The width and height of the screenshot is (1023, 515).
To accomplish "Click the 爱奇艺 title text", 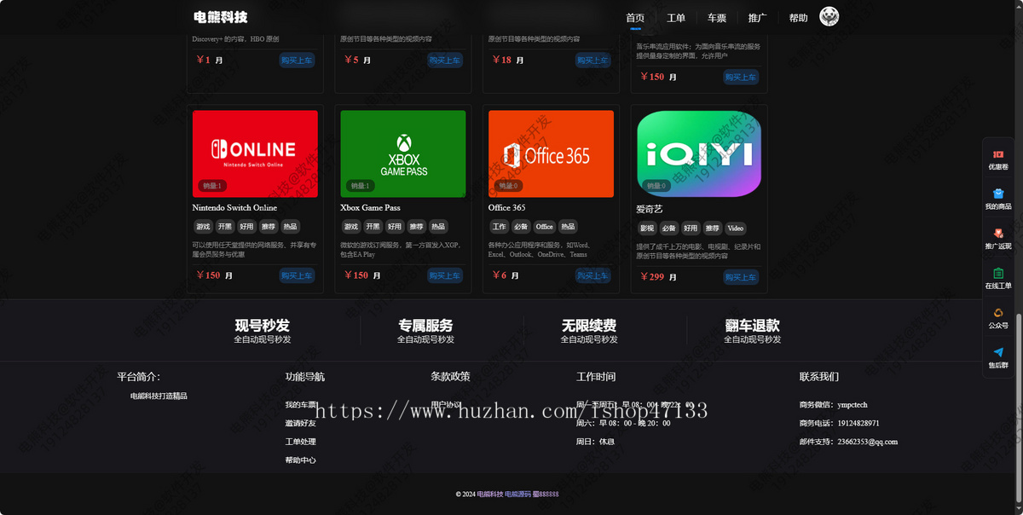I will coord(650,209).
